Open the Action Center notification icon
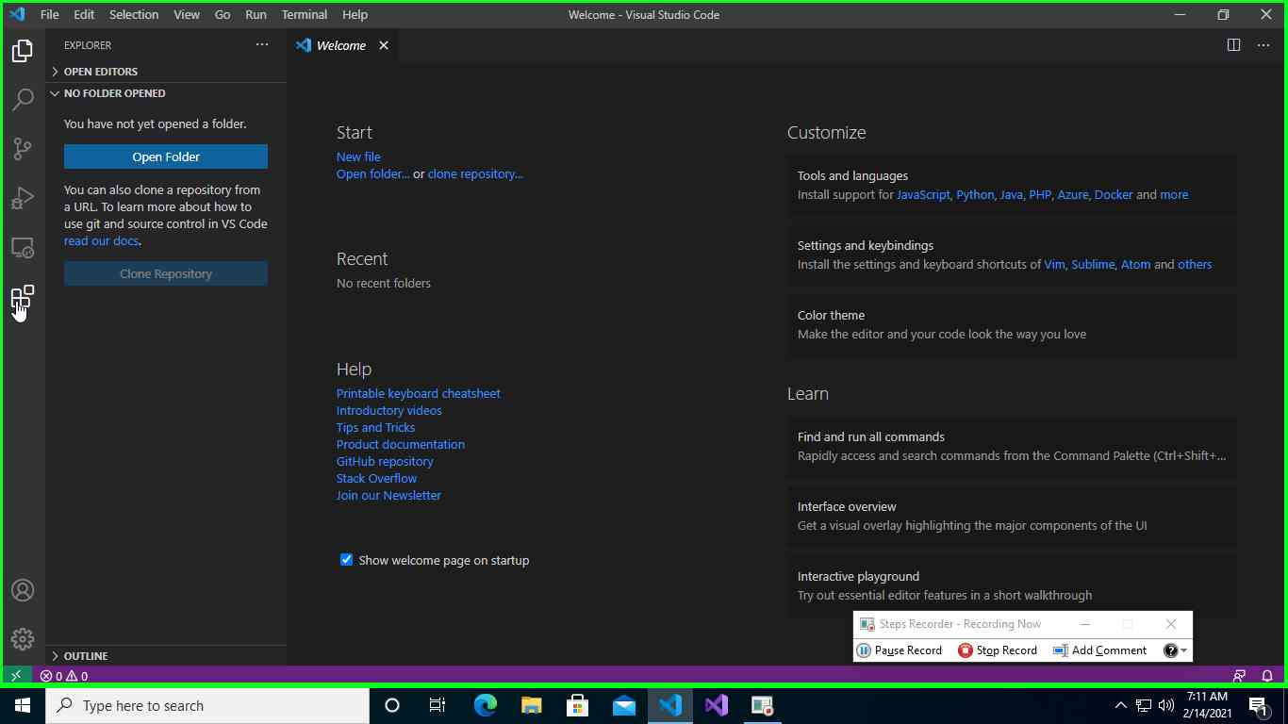 1257,705
